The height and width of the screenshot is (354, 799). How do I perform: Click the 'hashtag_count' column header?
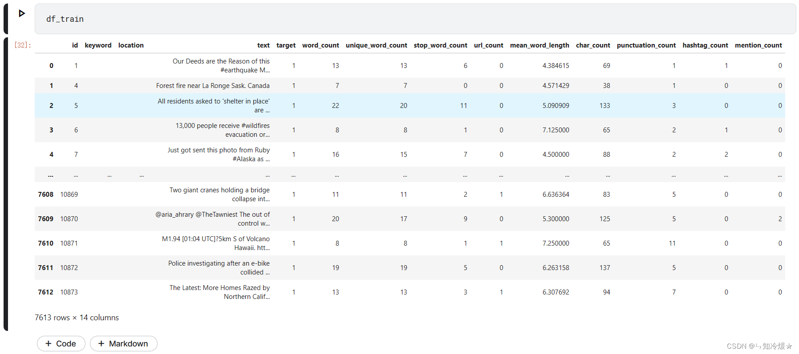705,45
